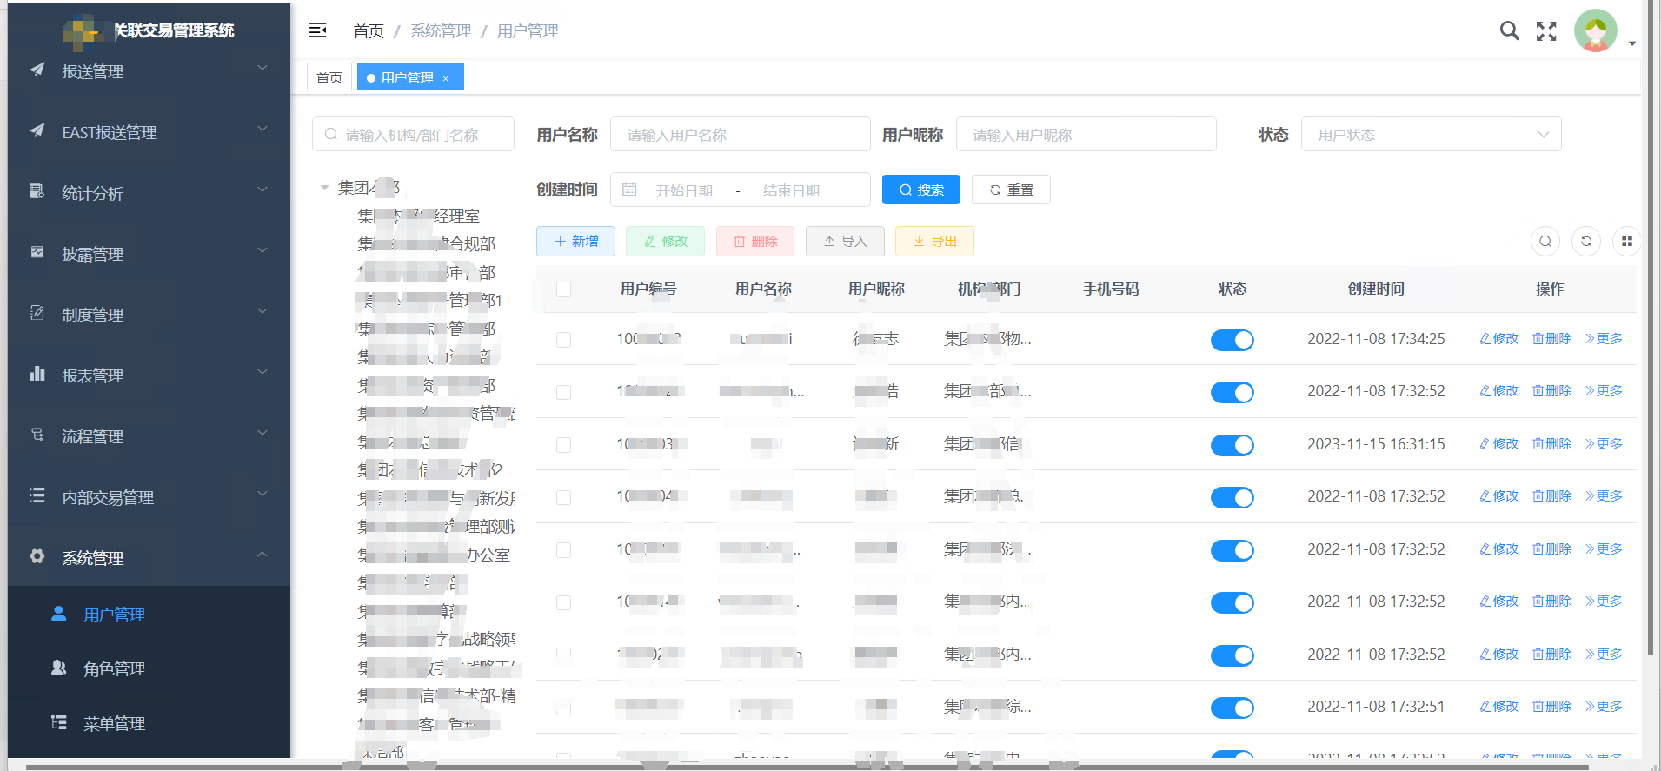The height and width of the screenshot is (771, 1661).
Task: Click 修改 in 2022-11-08 17:34:25 row
Action: click(x=1499, y=339)
